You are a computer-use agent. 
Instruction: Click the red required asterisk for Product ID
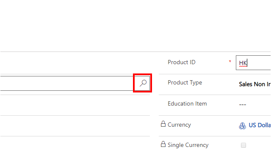[230, 61]
